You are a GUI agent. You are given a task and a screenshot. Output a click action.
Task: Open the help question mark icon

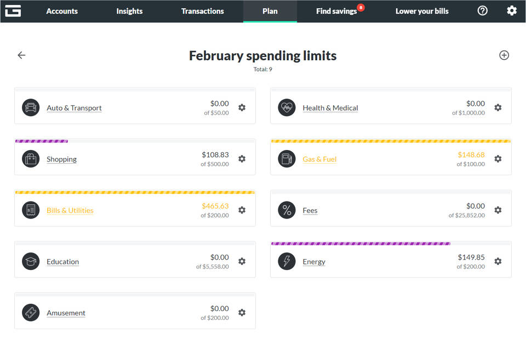482,10
